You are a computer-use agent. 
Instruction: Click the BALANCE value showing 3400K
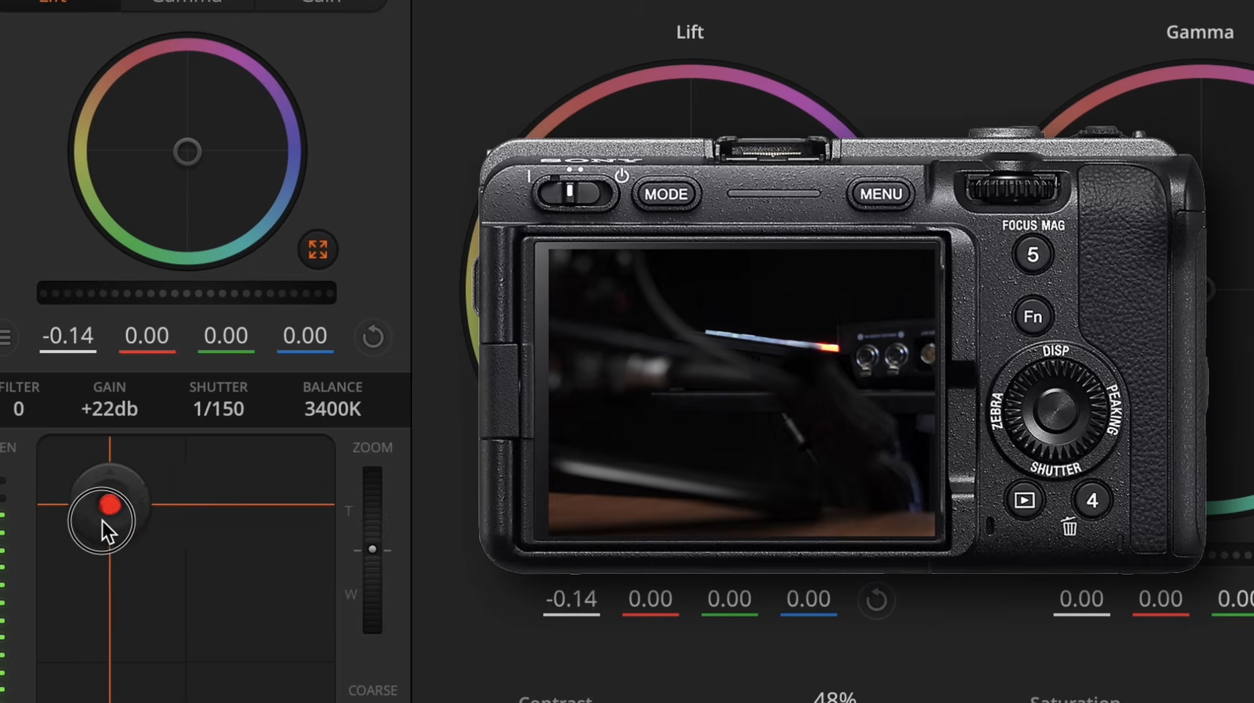[332, 409]
